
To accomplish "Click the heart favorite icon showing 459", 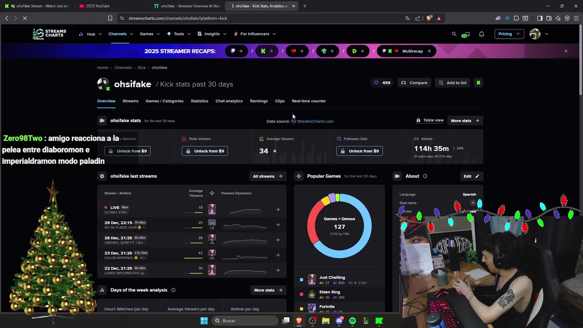I will coord(383,83).
